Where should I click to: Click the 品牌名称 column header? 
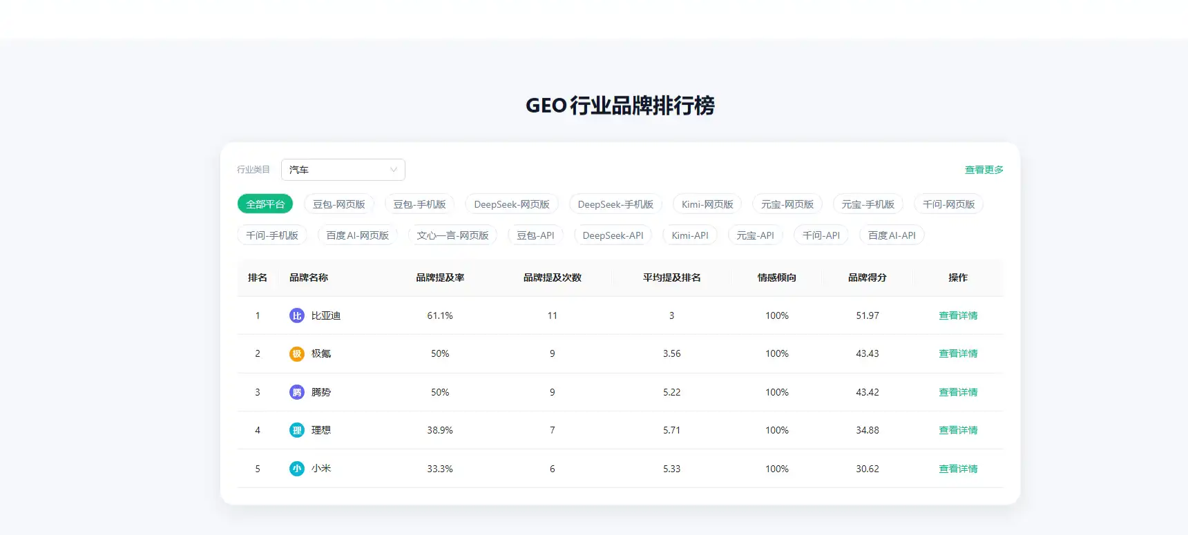point(309,278)
